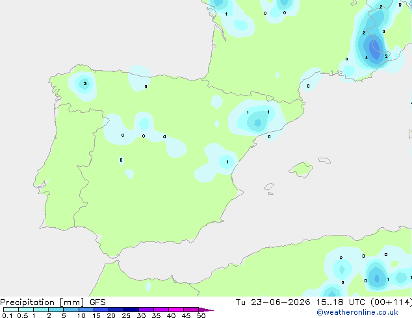Click the Mallorca island outline

point(301,169)
